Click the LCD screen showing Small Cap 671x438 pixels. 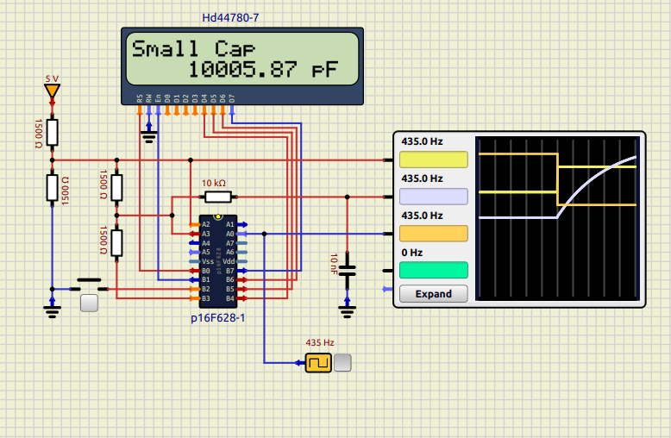click(241, 59)
